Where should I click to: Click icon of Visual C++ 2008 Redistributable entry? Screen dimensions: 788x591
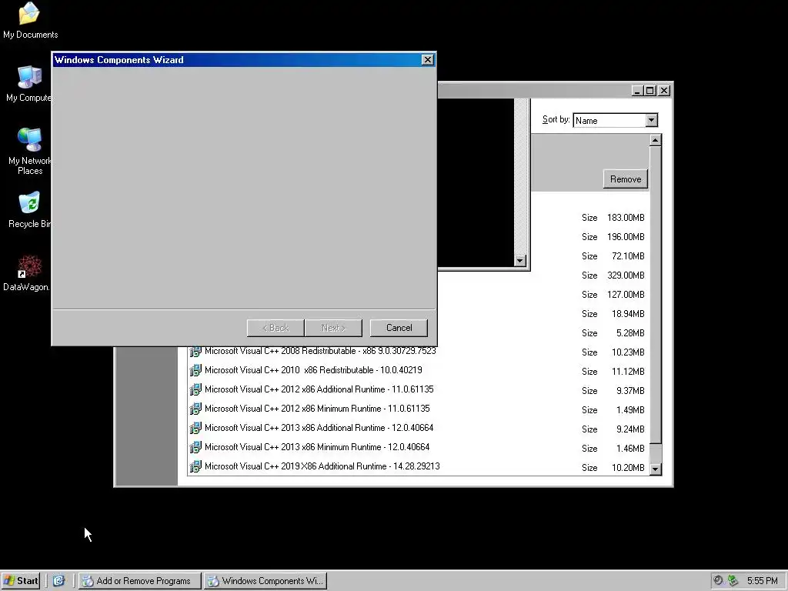(x=195, y=351)
